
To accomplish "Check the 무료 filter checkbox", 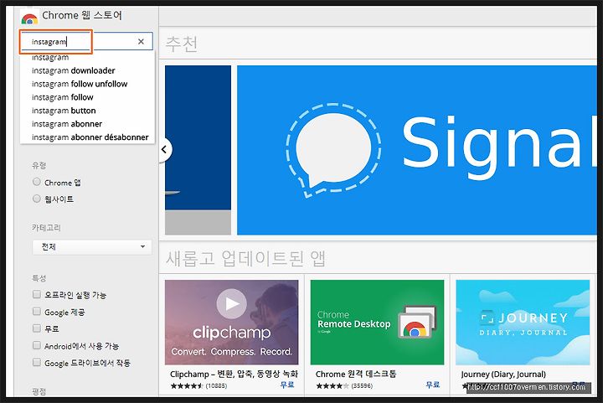I will (37, 328).
